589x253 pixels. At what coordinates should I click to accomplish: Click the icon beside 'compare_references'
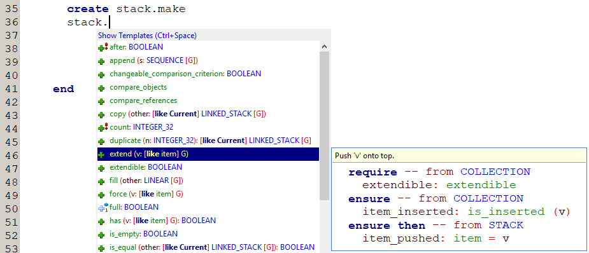coord(101,102)
